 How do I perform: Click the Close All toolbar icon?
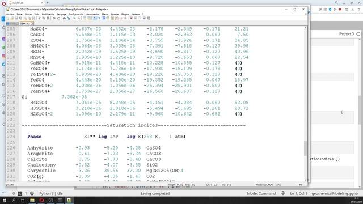pyautogui.click(x=29, y=18)
